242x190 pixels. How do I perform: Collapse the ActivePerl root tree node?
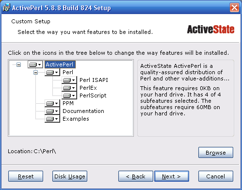tap(19, 65)
